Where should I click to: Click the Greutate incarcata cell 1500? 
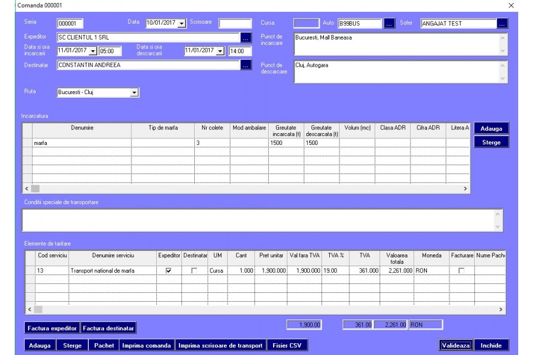[x=286, y=143]
